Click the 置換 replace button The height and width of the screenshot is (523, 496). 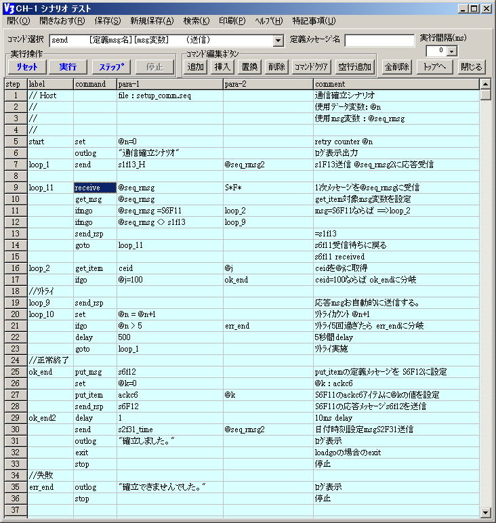(x=249, y=66)
